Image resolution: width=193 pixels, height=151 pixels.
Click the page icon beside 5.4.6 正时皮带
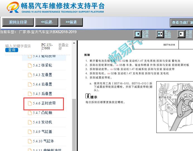click(x=30, y=103)
